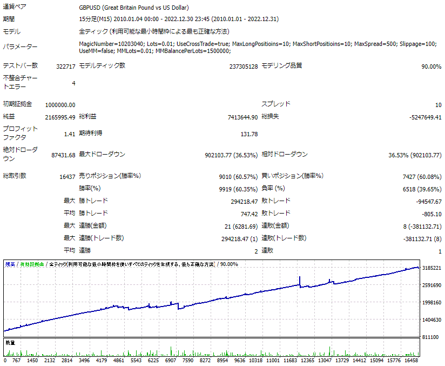Click total trades value 16437
The height and width of the screenshot is (366, 445).
tap(68, 177)
